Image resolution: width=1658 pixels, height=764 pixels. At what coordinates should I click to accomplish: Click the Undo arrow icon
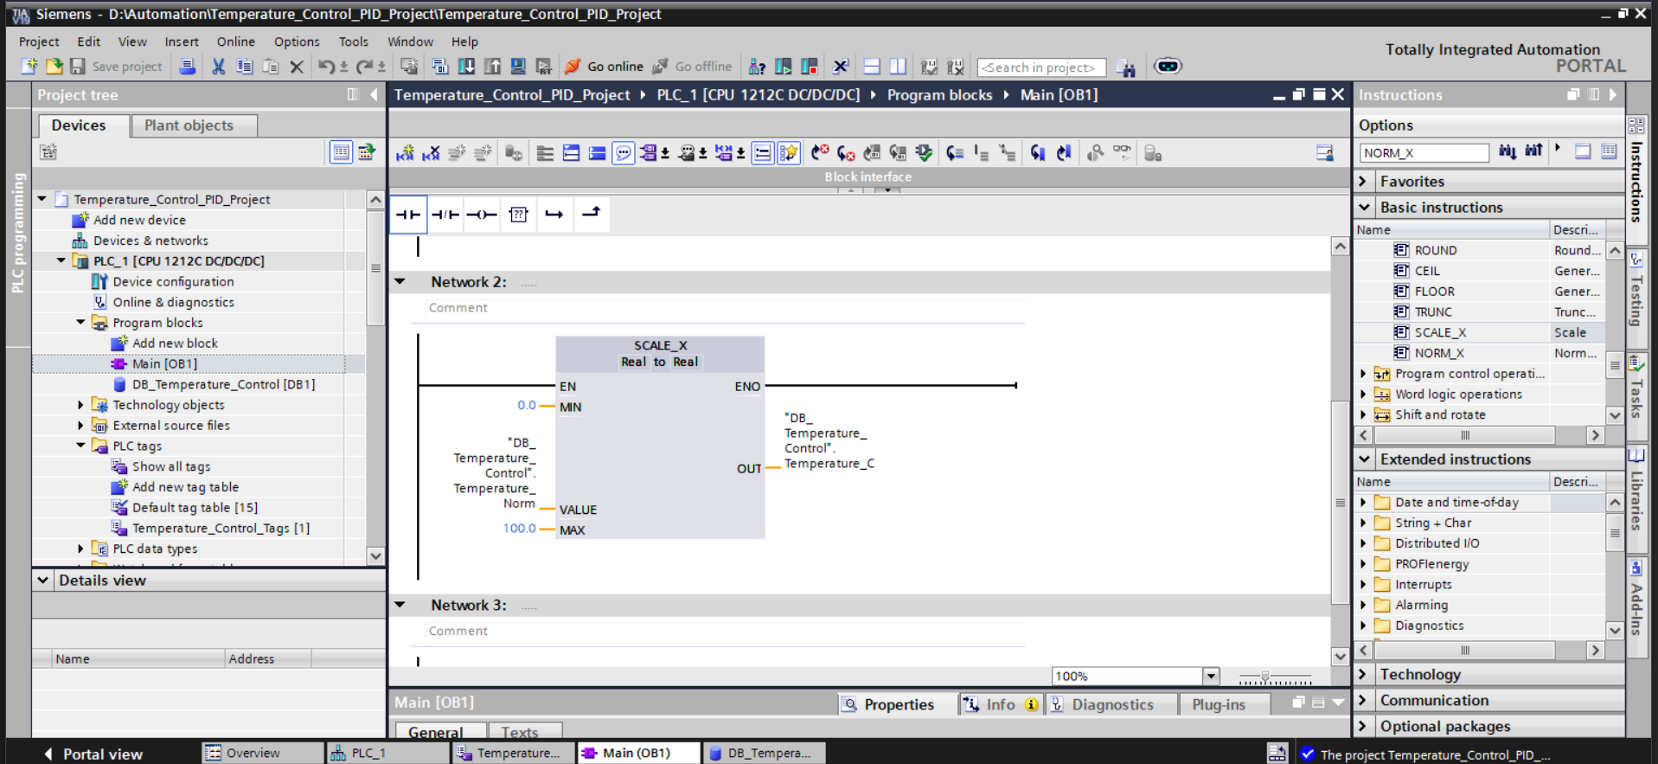tap(326, 67)
